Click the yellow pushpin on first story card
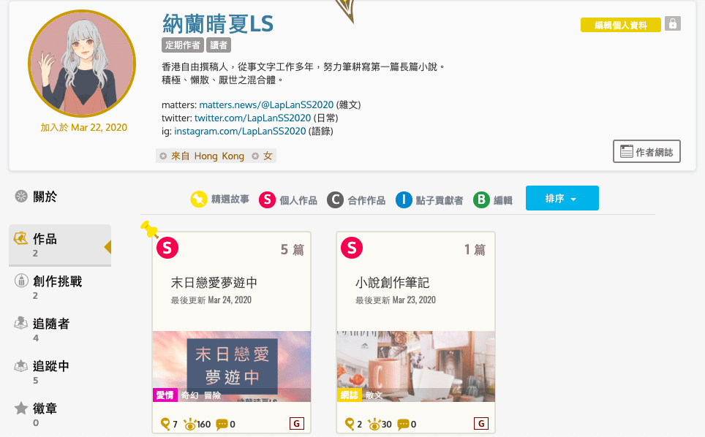 pyautogui.click(x=149, y=229)
